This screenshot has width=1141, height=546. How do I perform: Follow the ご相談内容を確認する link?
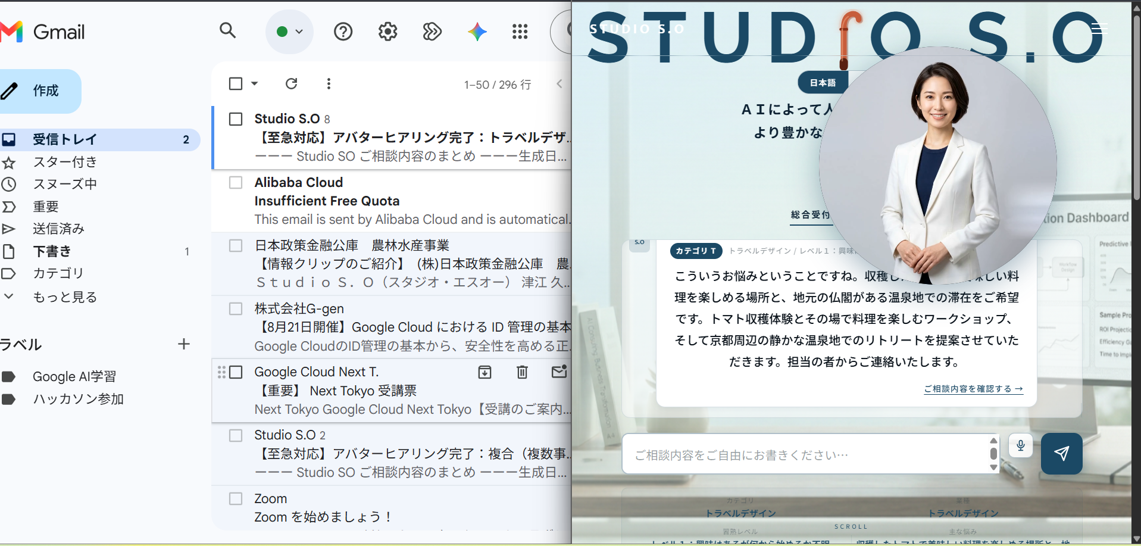[973, 389]
